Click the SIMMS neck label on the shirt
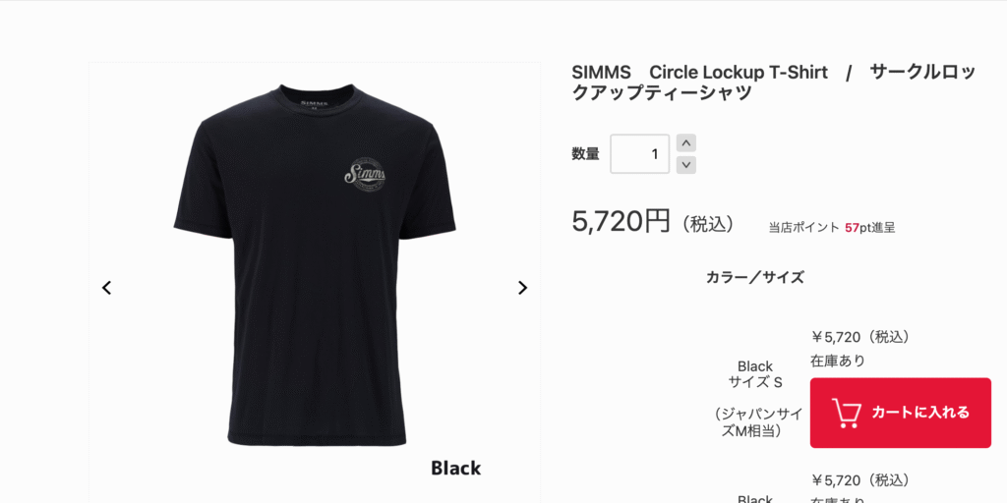1007x503 pixels. [x=314, y=102]
